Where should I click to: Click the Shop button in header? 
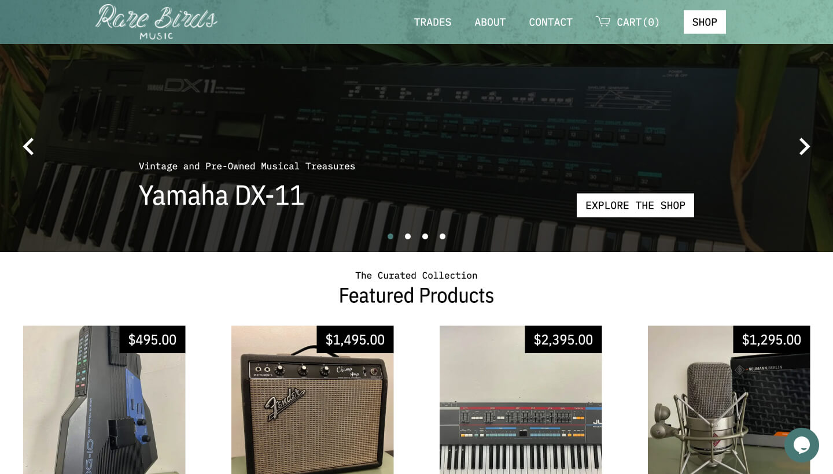coord(705,22)
